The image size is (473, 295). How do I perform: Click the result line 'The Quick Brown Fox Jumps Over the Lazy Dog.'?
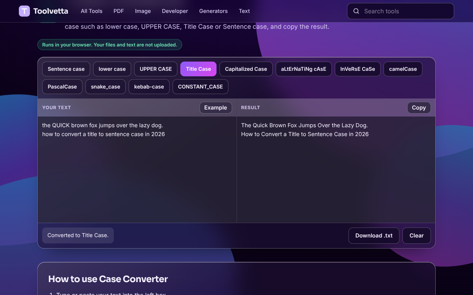click(x=304, y=125)
